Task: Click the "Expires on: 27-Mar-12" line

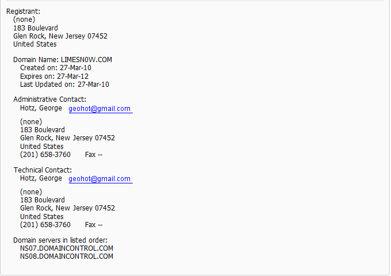Action: 54,76
